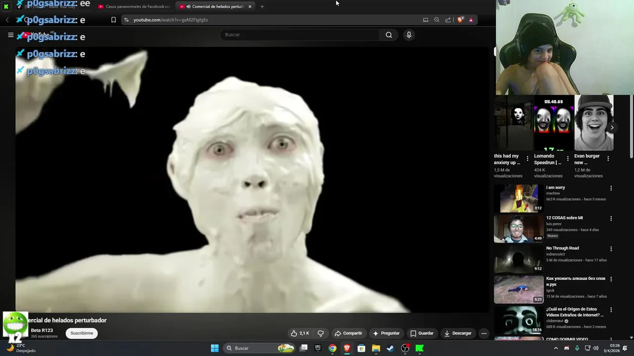This screenshot has width=634, height=356.
Task: Open the YouTube hamburger guide menu
Action: click(10, 35)
